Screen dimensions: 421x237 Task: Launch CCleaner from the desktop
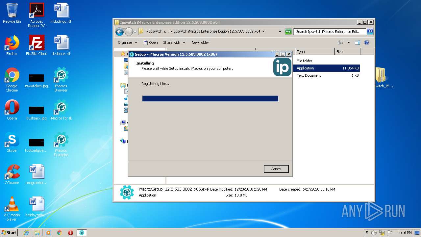coord(12,174)
